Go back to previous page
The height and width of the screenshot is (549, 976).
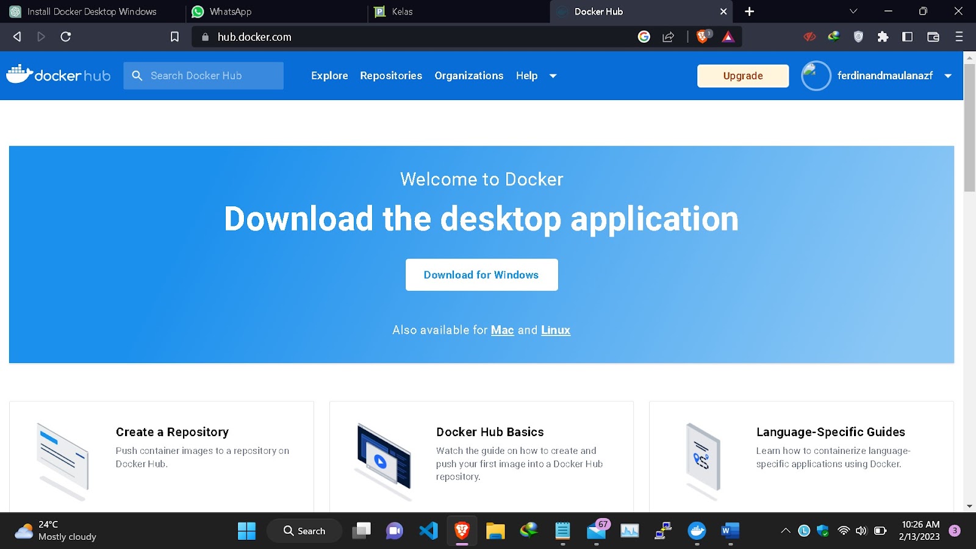pyautogui.click(x=17, y=37)
